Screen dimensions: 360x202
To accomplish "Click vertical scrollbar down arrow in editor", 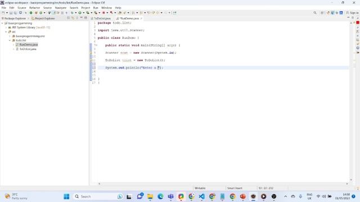I will 351,180.
